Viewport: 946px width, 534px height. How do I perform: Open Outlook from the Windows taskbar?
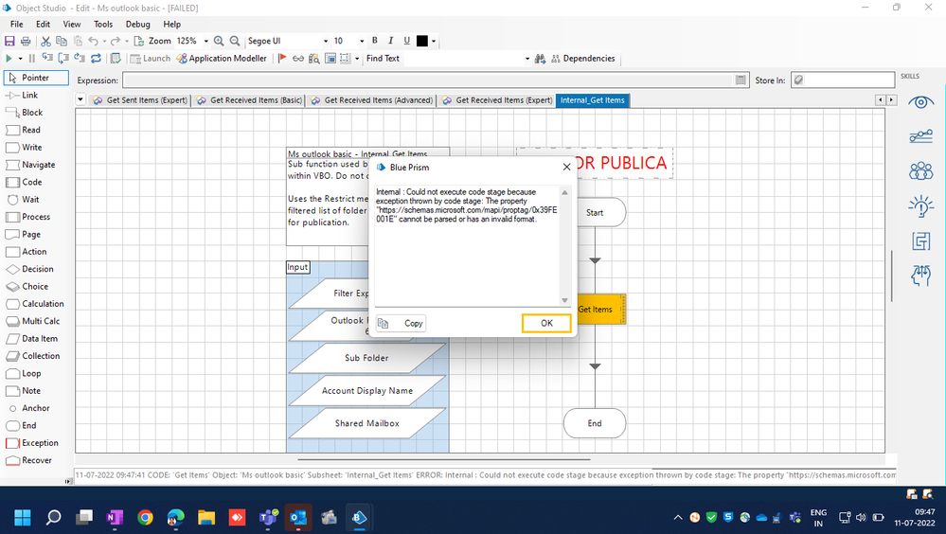click(x=297, y=517)
